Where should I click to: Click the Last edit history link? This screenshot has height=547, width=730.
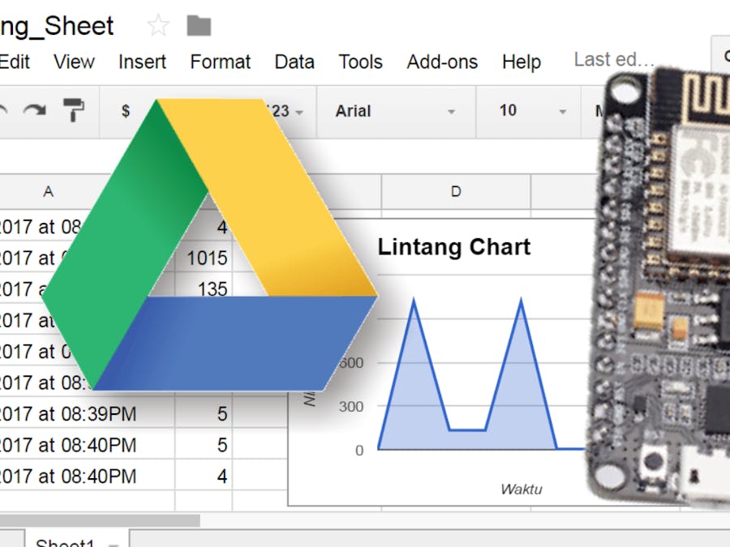click(613, 59)
